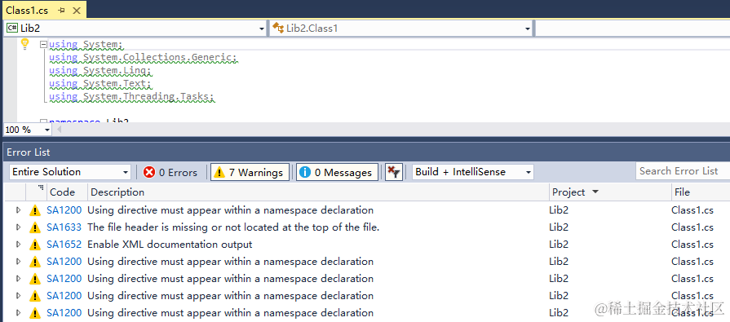Toggle the 0 Messages filter

tap(337, 172)
